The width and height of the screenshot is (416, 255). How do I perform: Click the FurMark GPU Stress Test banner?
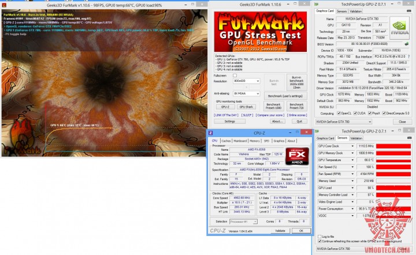(260, 32)
